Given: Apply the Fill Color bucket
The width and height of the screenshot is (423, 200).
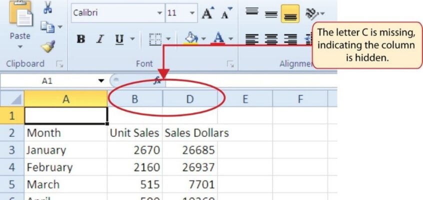Looking at the screenshot, I should pos(191,38).
